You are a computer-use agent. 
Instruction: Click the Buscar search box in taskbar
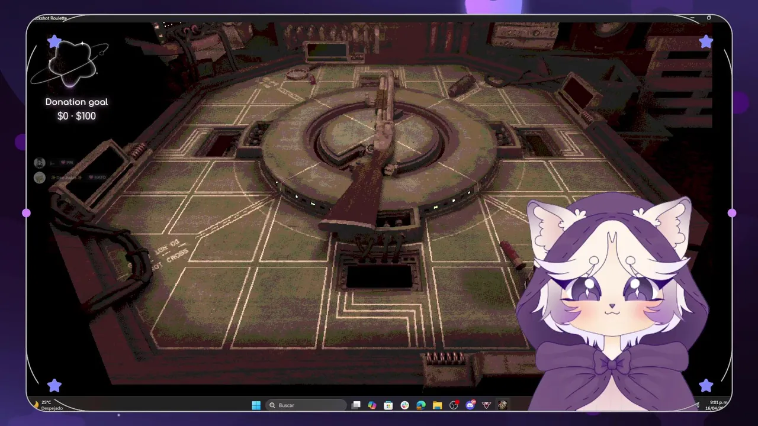306,405
